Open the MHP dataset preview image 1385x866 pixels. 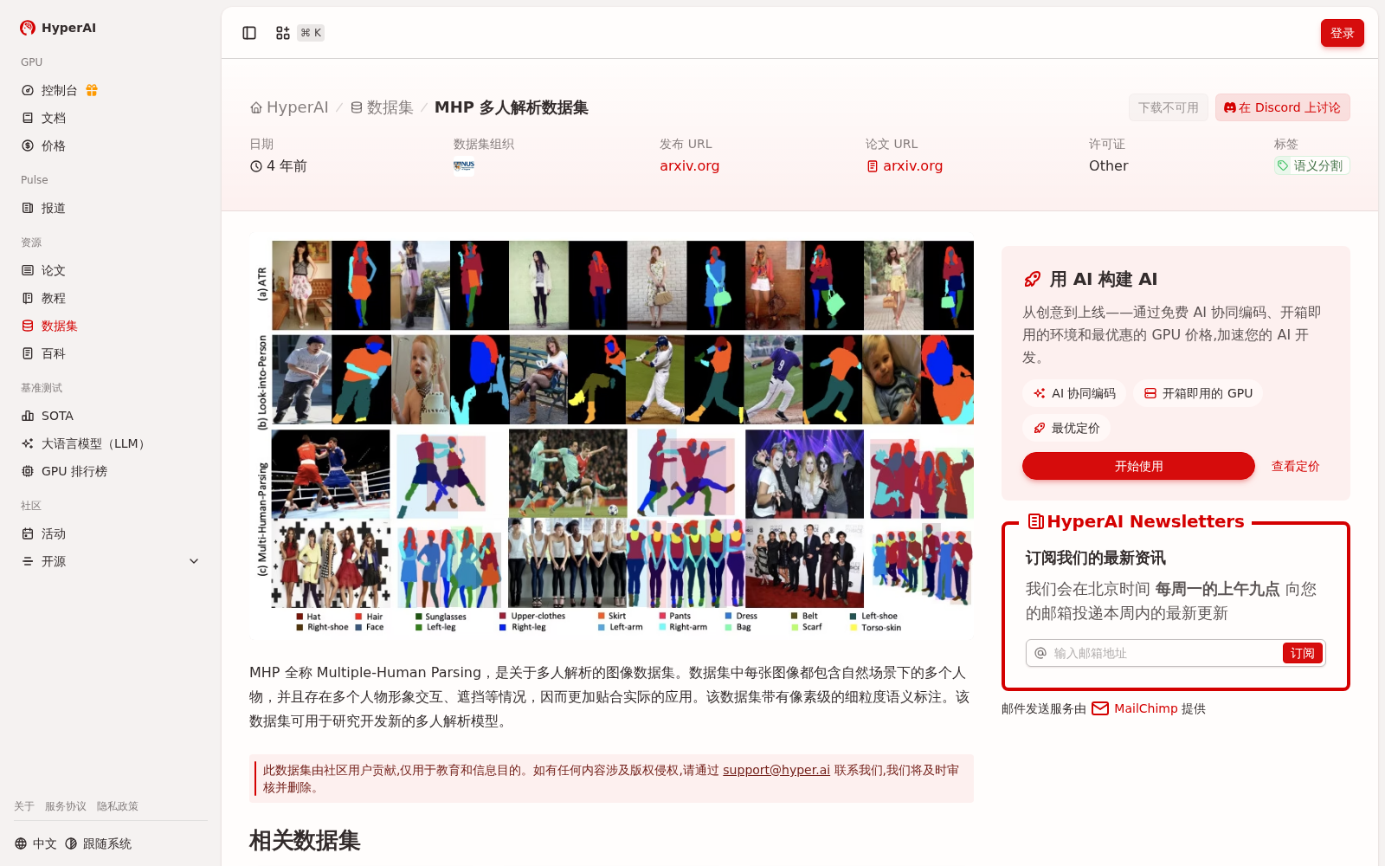click(x=611, y=436)
